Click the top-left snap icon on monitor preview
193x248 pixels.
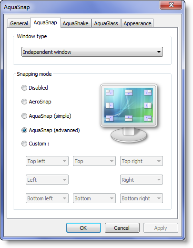110,93
